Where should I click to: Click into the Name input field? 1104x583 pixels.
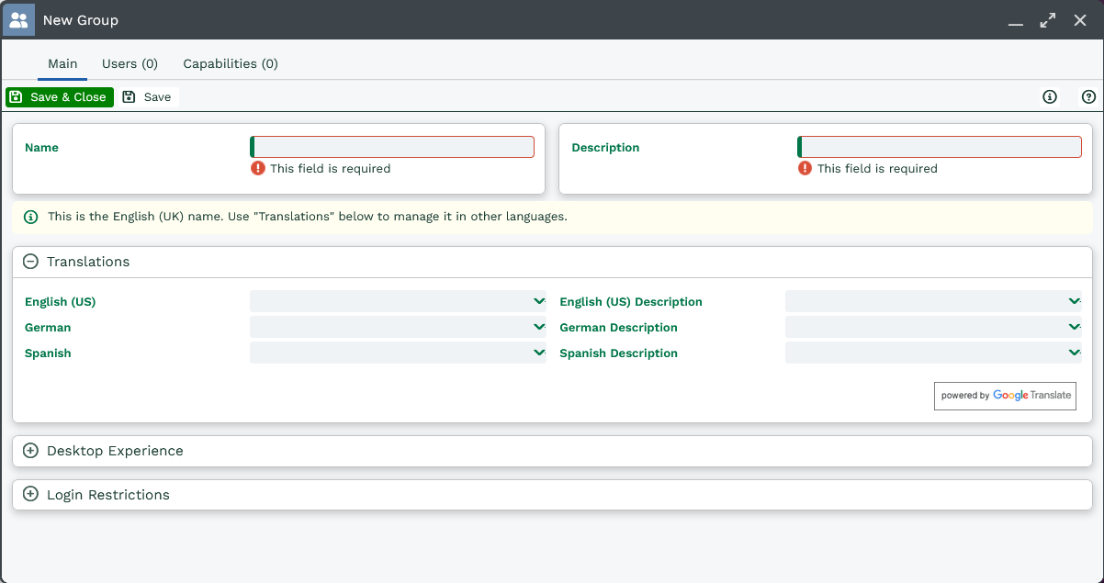(x=393, y=147)
